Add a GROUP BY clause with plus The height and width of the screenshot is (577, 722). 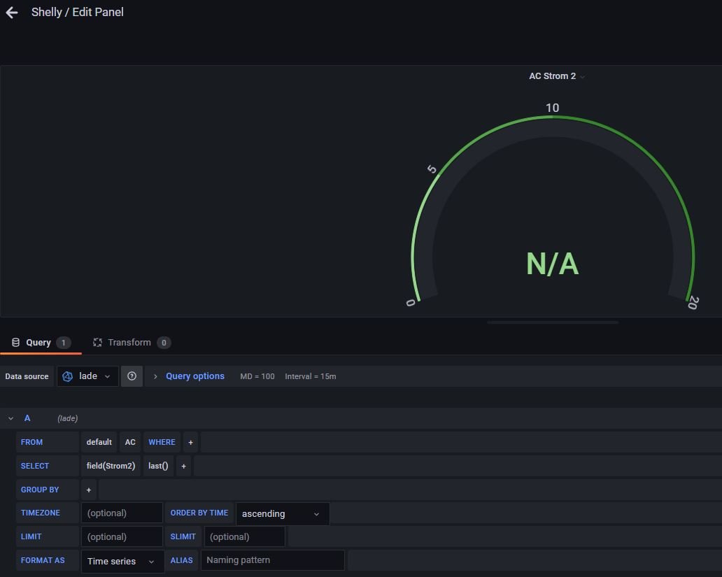(x=88, y=490)
